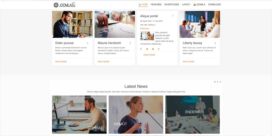Share on Pinterest in Aliqua portel card
This screenshot has width=272, height=136.
click(153, 49)
